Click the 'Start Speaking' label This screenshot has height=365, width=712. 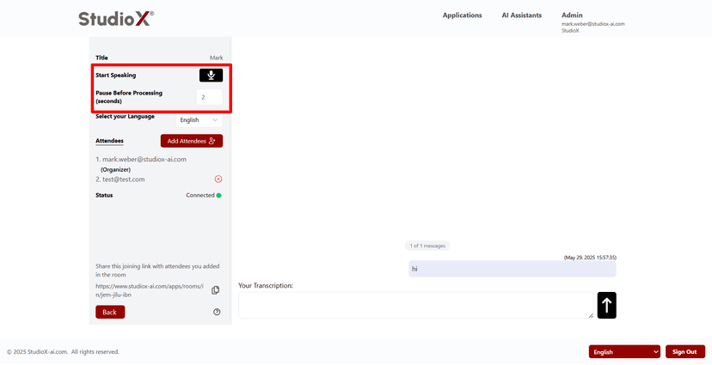[x=116, y=76]
